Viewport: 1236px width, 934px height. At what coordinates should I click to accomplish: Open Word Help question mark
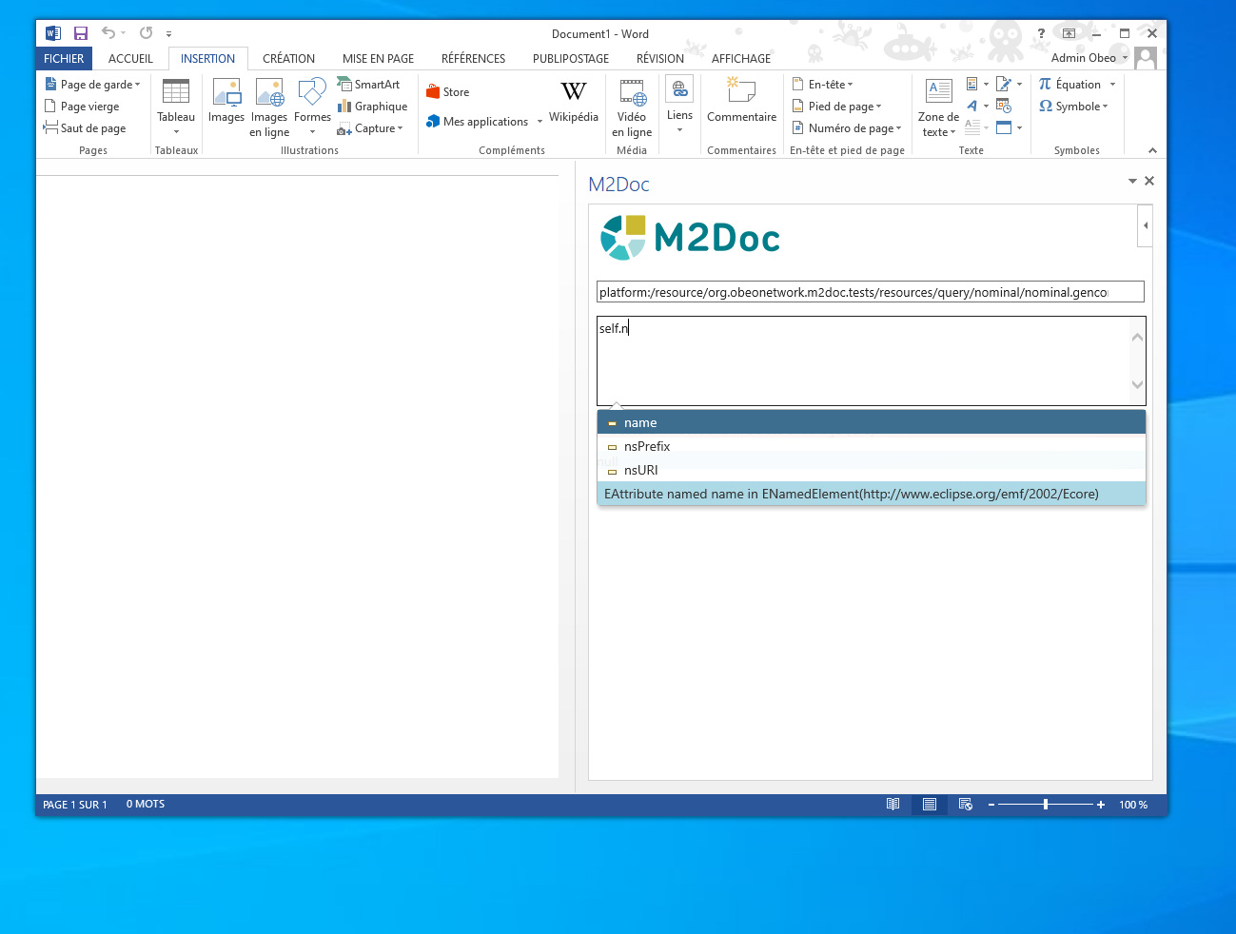(1041, 33)
